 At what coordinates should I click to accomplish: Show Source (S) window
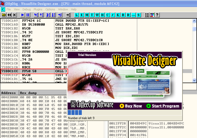coord(138,15)
